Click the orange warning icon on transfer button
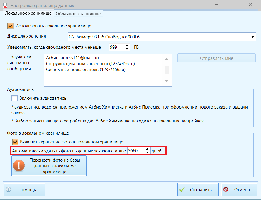The image size is (261, 200). 19,166
